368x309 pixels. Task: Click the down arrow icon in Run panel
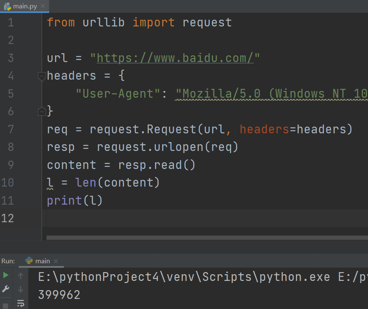[x=20, y=289]
